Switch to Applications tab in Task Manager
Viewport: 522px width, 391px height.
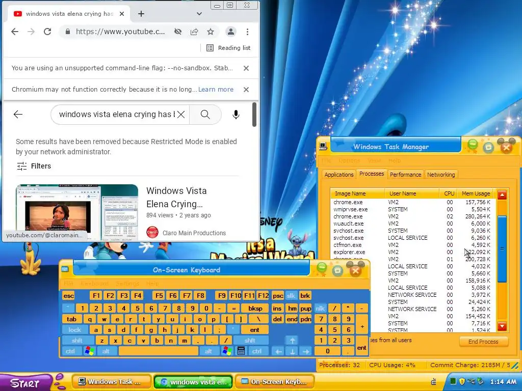click(338, 175)
